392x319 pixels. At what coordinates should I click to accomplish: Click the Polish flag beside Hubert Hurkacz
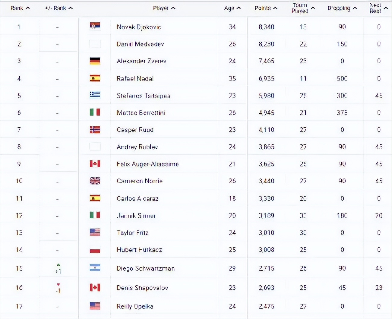(x=95, y=250)
